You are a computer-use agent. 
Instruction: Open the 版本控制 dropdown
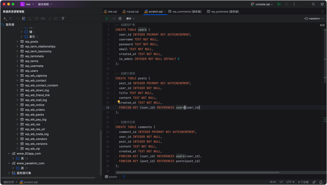[x=45, y=4]
